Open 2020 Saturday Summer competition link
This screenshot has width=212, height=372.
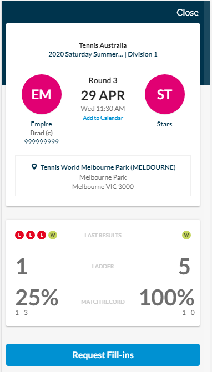86,54
